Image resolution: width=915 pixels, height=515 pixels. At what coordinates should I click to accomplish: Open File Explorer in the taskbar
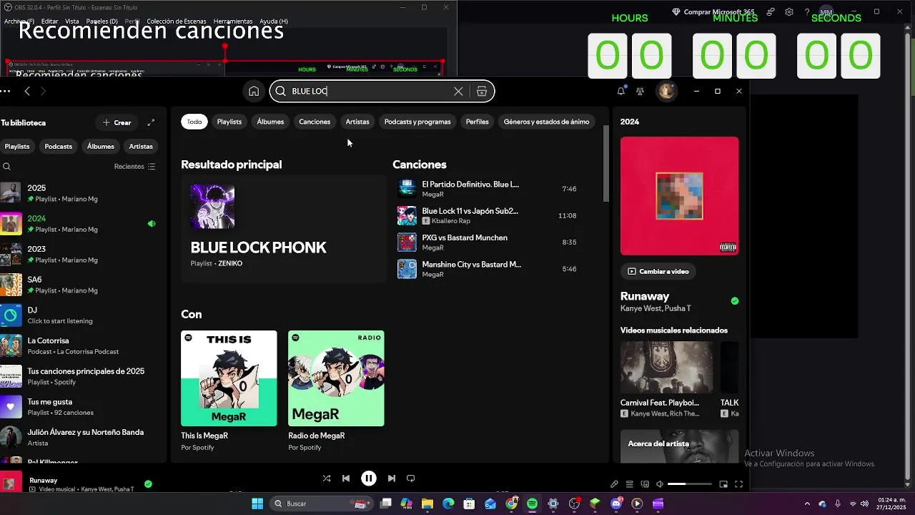[x=427, y=504]
